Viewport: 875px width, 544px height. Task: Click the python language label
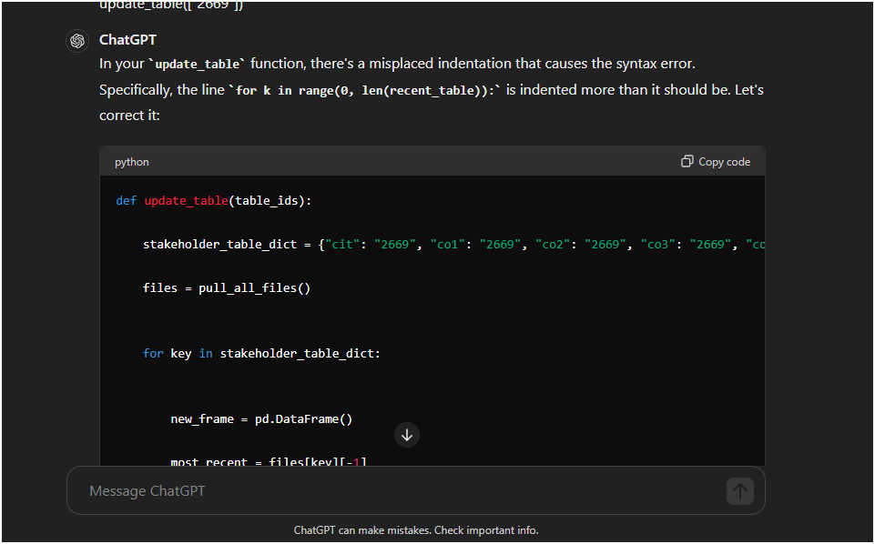(132, 162)
